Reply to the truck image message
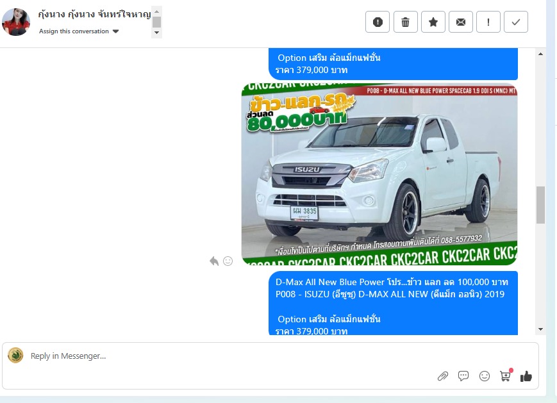Screen dimensions: 557x403 [x=214, y=261]
